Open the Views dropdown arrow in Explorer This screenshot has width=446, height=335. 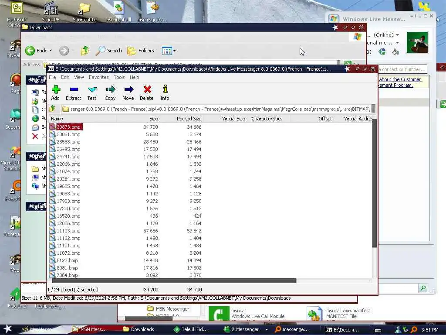[x=174, y=51]
